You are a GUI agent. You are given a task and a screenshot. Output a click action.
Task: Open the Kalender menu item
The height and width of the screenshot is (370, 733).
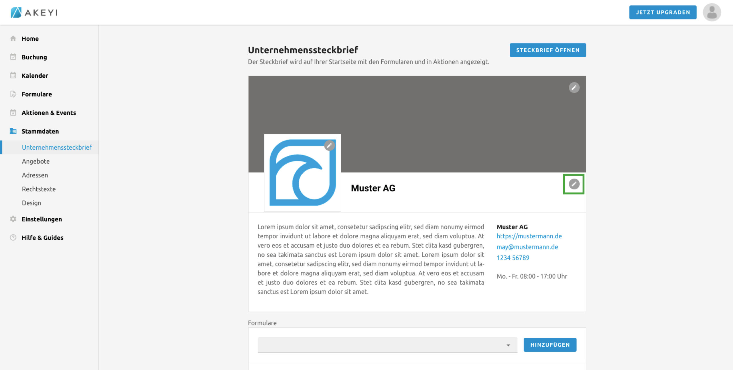click(35, 76)
